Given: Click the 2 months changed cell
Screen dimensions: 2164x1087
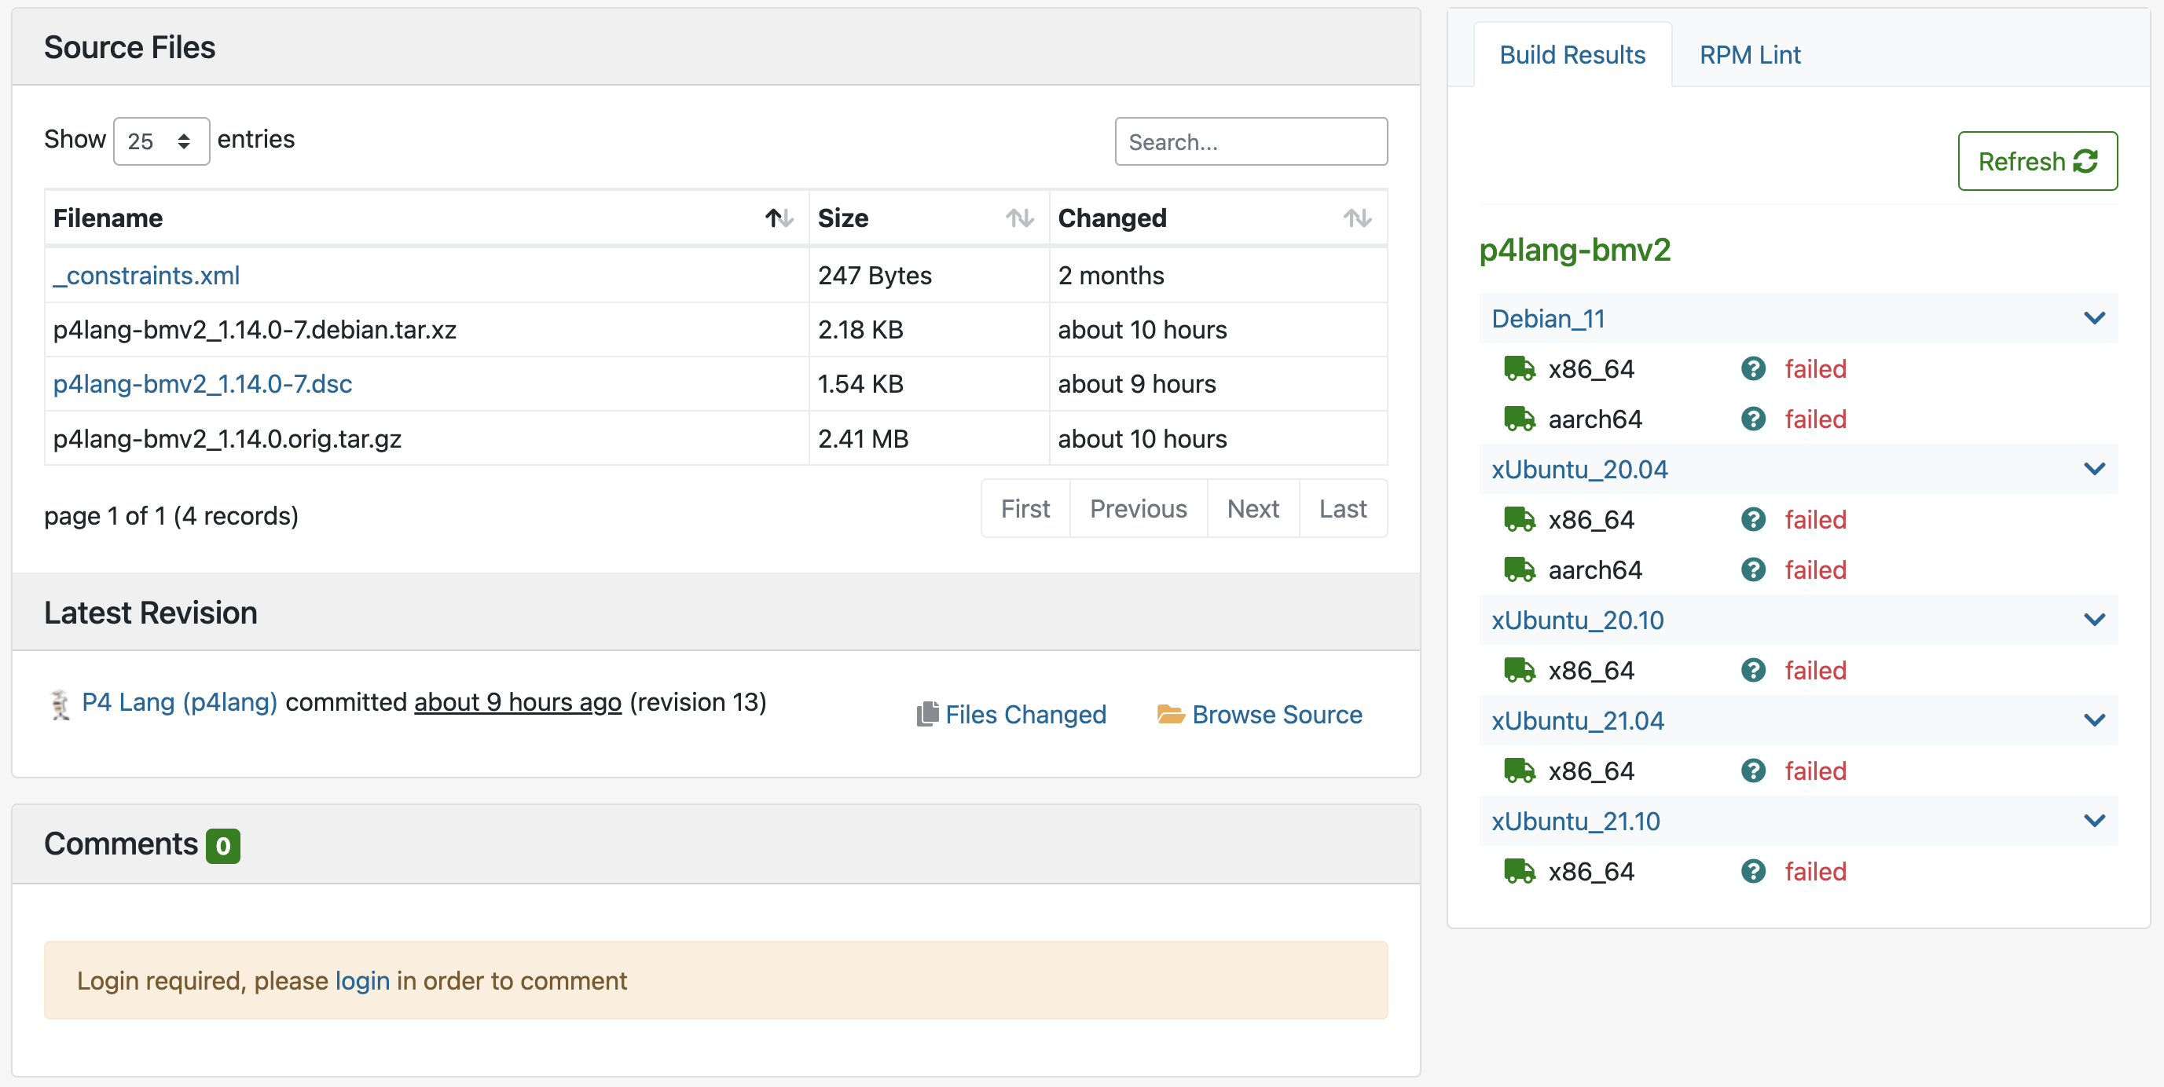Looking at the screenshot, I should 1218,276.
